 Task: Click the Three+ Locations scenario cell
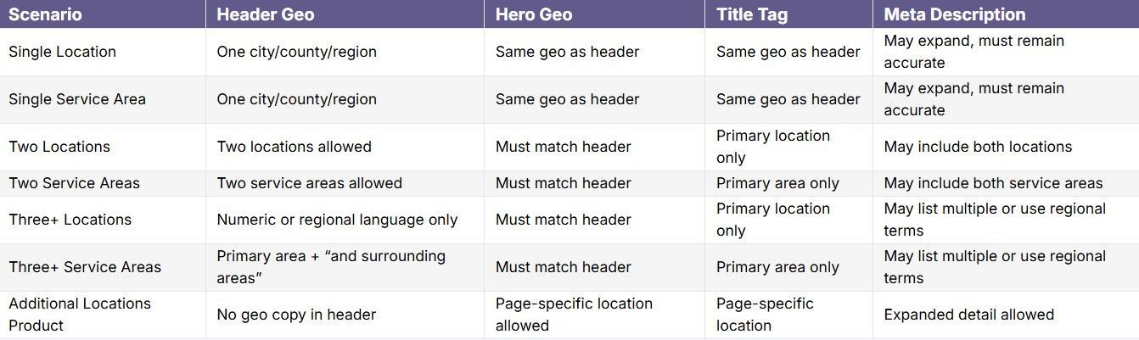point(70,220)
